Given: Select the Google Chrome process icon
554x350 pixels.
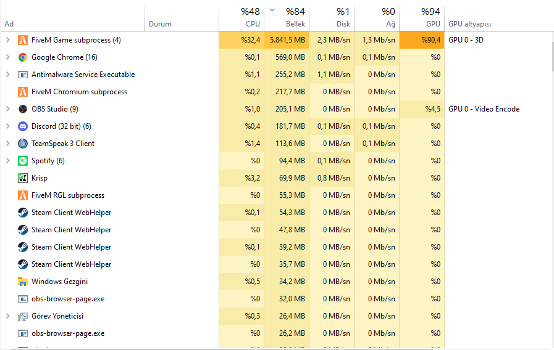Looking at the screenshot, I should click(x=23, y=57).
